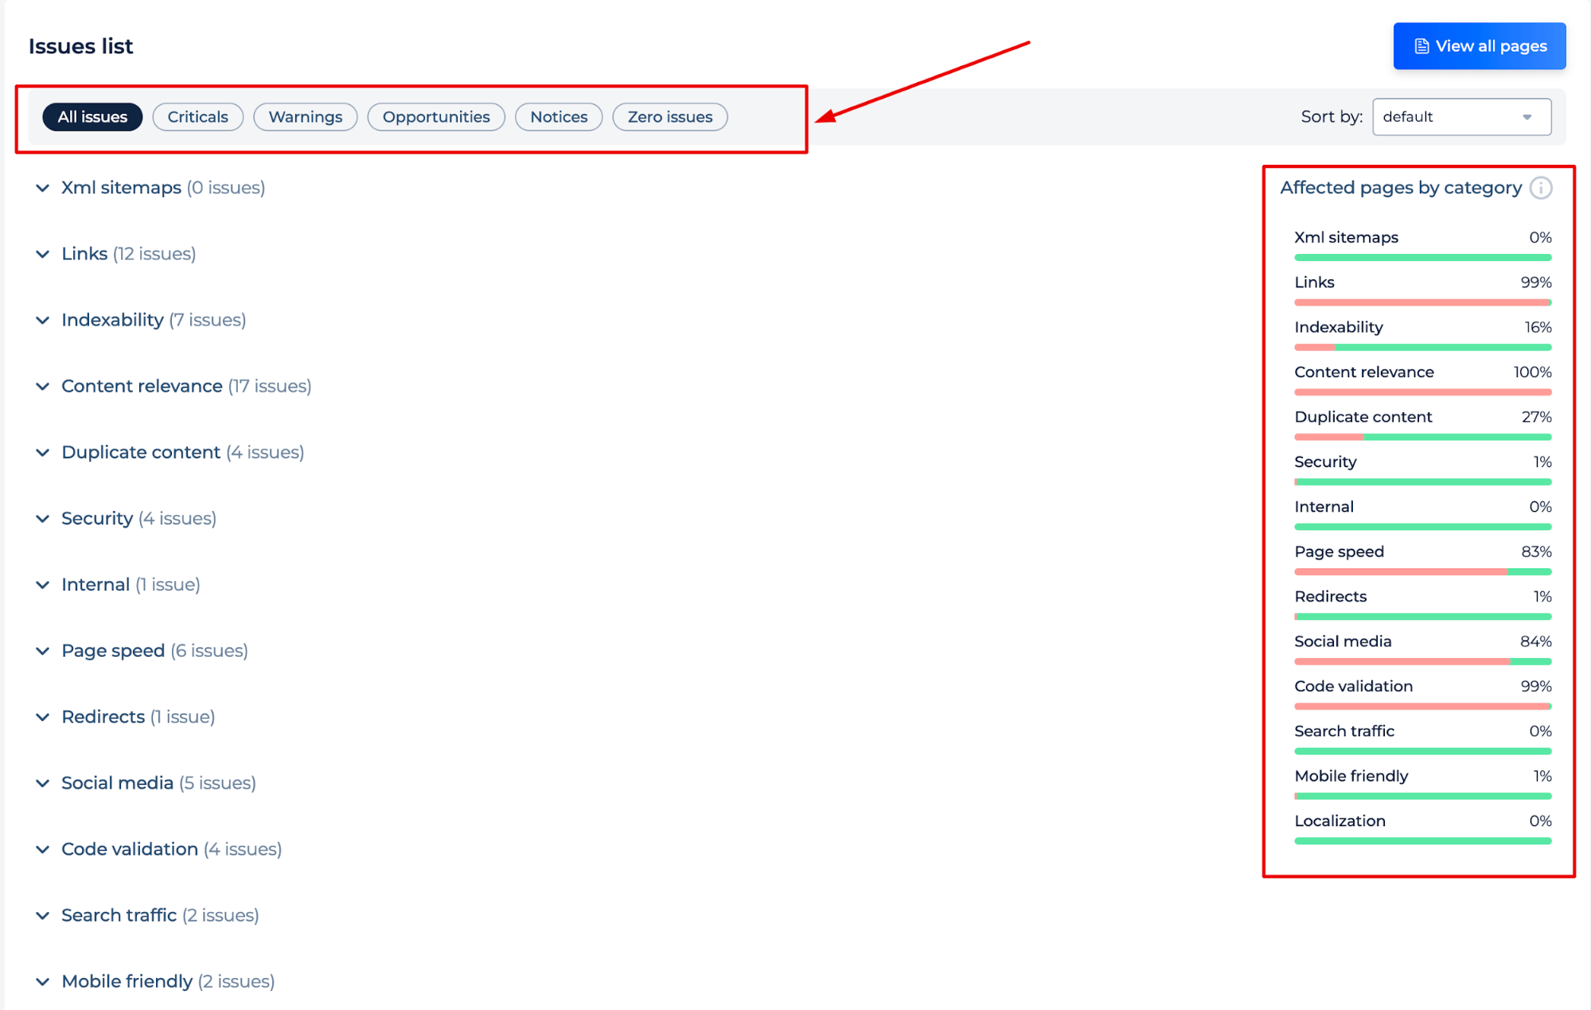Toggle 'Zero issues' filter view
This screenshot has height=1010, width=1591.
pyautogui.click(x=669, y=116)
